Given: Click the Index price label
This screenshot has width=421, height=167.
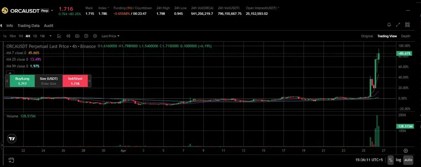Looking at the screenshot, I should (102, 8).
